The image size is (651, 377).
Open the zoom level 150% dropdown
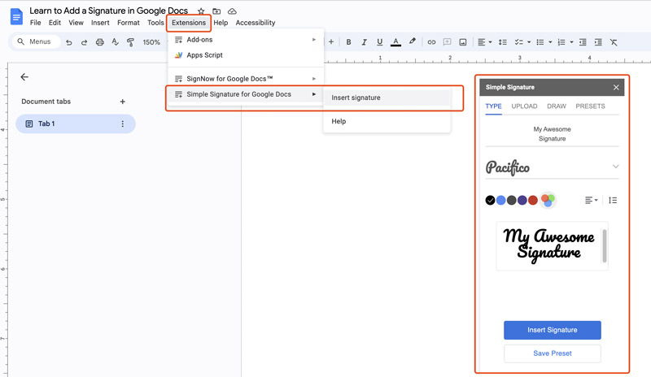click(x=152, y=42)
